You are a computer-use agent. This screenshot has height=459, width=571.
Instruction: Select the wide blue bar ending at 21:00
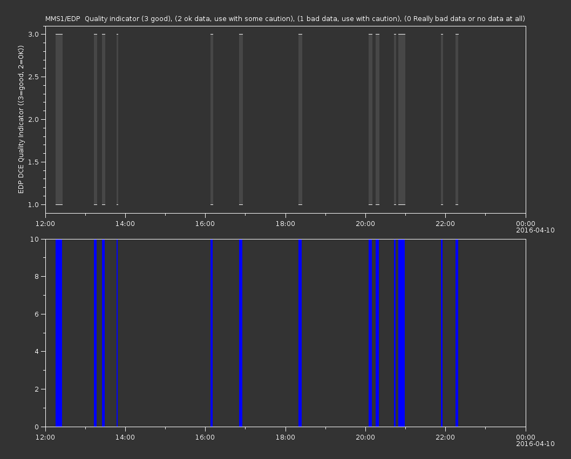coord(402,333)
